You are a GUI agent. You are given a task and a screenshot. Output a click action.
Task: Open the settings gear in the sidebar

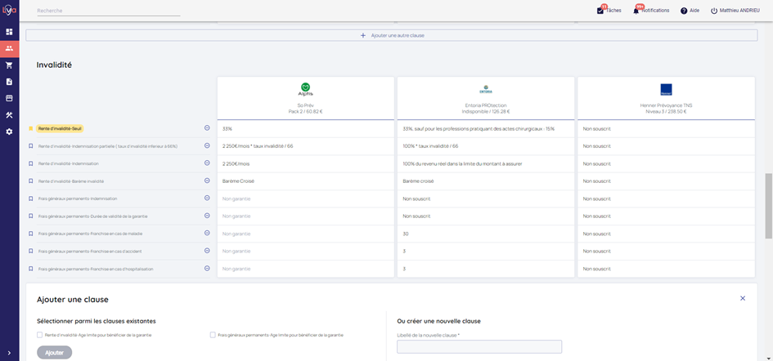9,131
